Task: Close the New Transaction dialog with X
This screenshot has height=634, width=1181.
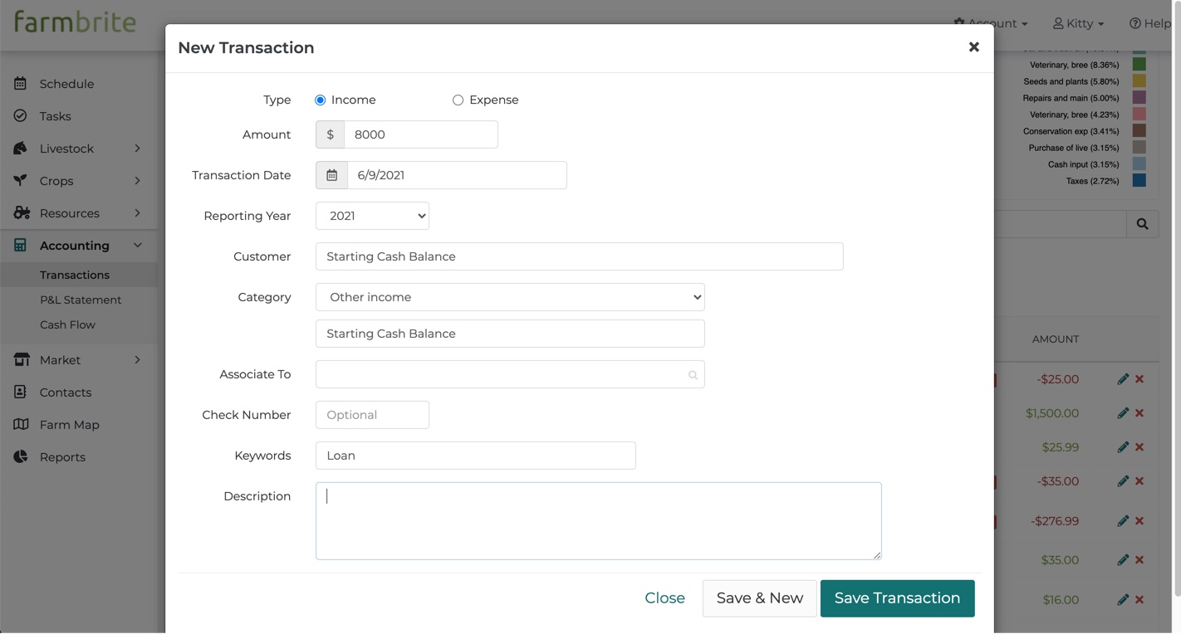Action: point(974,47)
